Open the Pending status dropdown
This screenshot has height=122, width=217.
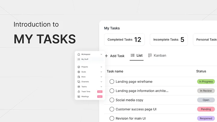coord(206,109)
